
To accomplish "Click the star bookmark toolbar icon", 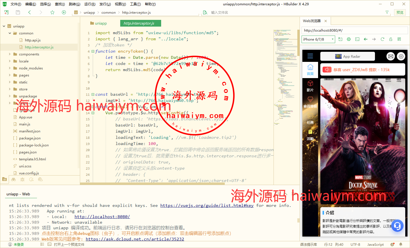I will click(x=52, y=12).
